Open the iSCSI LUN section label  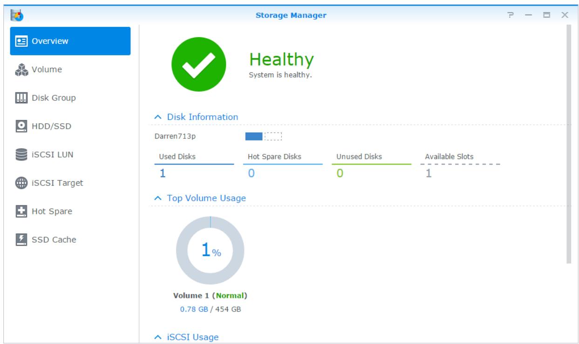pos(52,155)
